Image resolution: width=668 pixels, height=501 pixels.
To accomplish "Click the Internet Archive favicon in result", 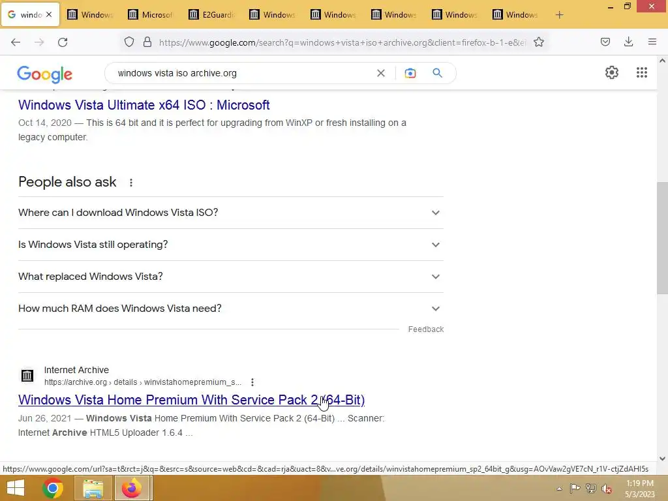I will click(27, 375).
